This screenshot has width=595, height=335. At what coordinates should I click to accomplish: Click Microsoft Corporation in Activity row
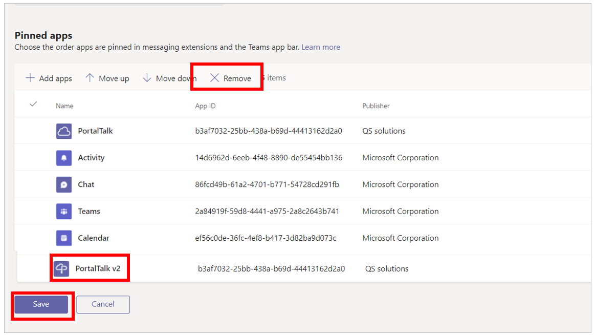(x=401, y=158)
